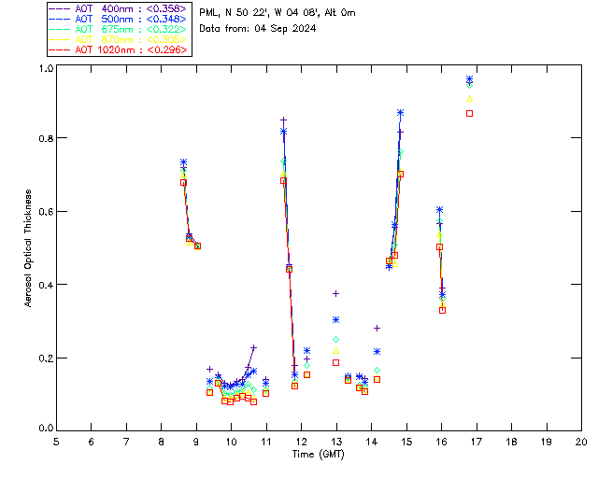Select the blue star peak near 15 GMT
Screen dimensions: 598x478
(x=400, y=112)
